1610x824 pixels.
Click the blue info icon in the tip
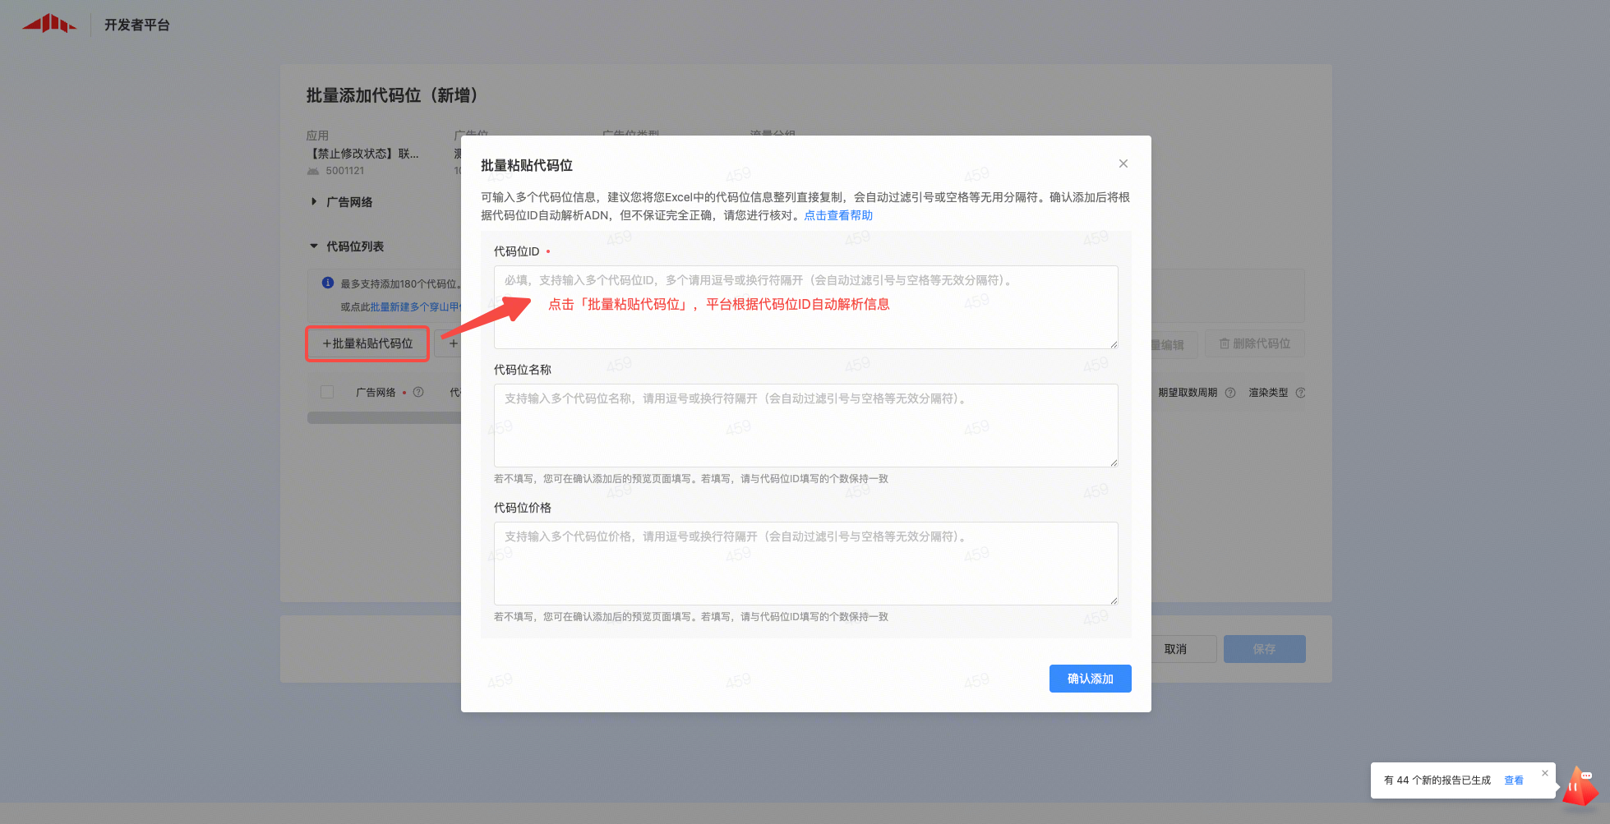tap(328, 283)
